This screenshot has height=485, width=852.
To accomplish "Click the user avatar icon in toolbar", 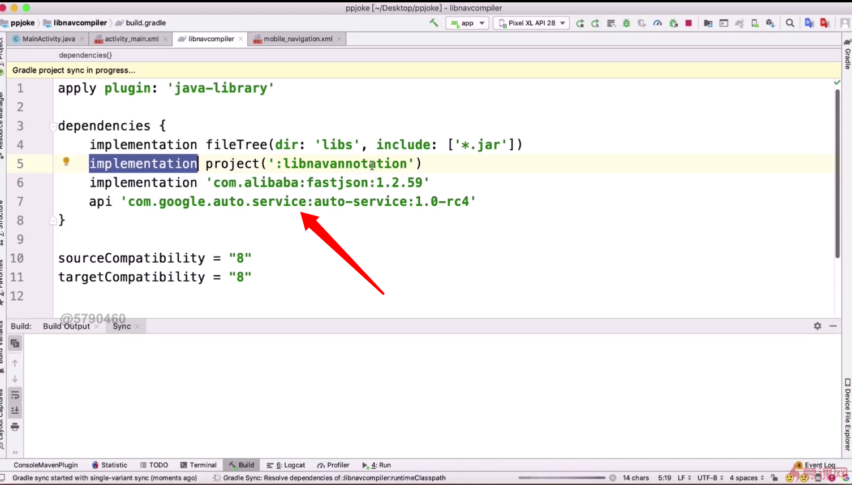I will 845,23.
